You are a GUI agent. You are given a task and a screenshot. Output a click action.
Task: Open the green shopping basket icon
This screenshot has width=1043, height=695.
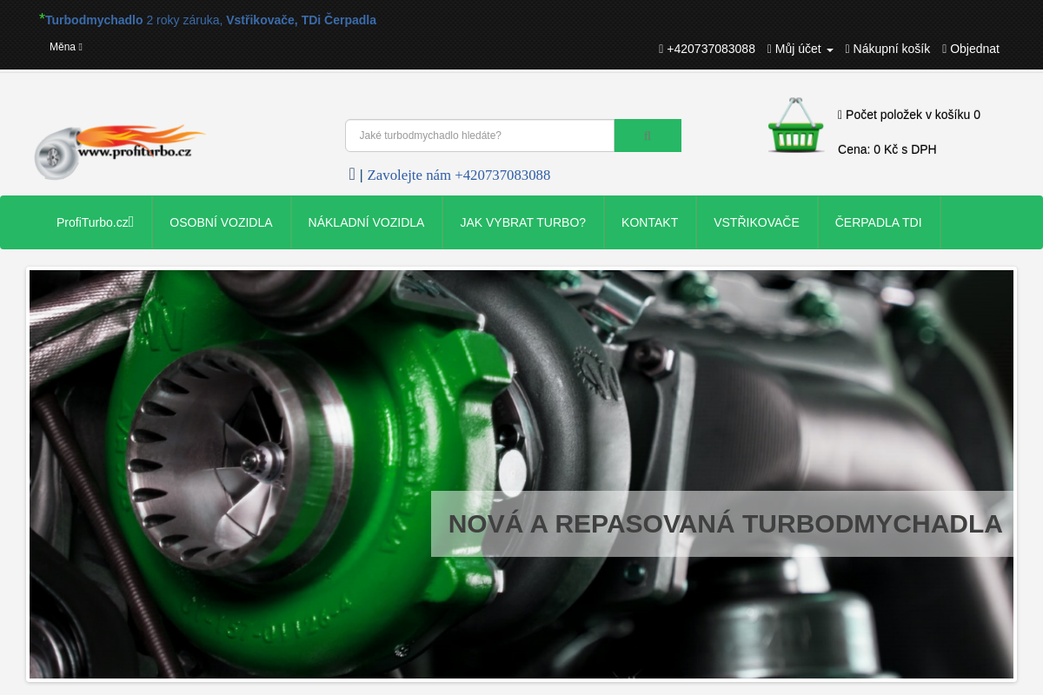tap(794, 126)
